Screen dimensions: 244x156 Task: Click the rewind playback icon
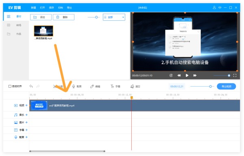point(179,76)
